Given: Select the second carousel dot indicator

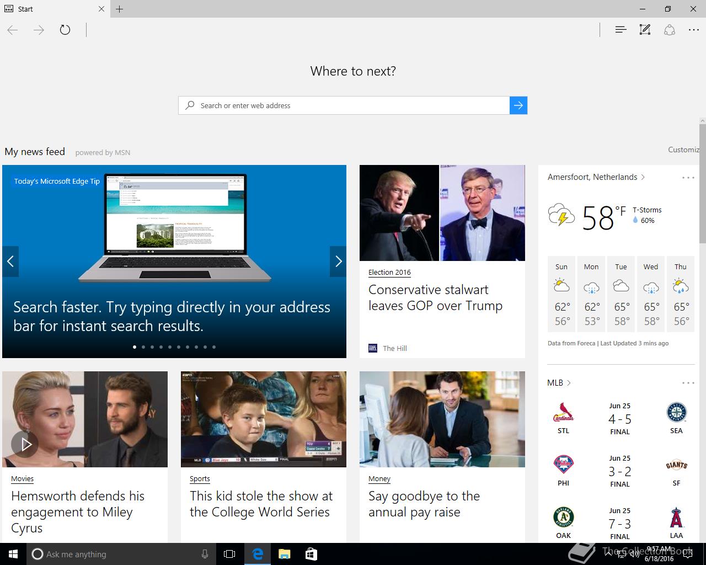Looking at the screenshot, I should tap(143, 347).
